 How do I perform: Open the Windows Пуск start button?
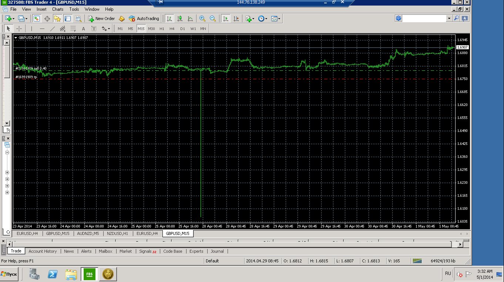(9, 274)
